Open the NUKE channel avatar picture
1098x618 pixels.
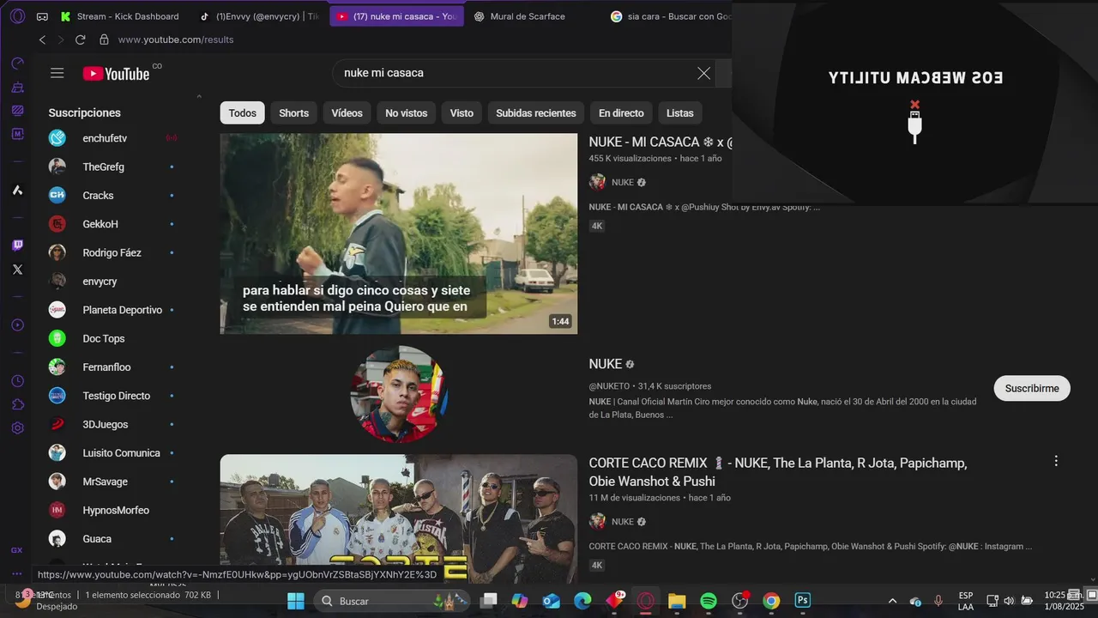click(399, 394)
